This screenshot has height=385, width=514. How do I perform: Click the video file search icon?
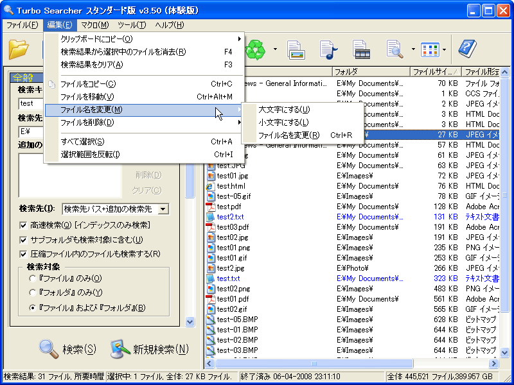tap(361, 50)
